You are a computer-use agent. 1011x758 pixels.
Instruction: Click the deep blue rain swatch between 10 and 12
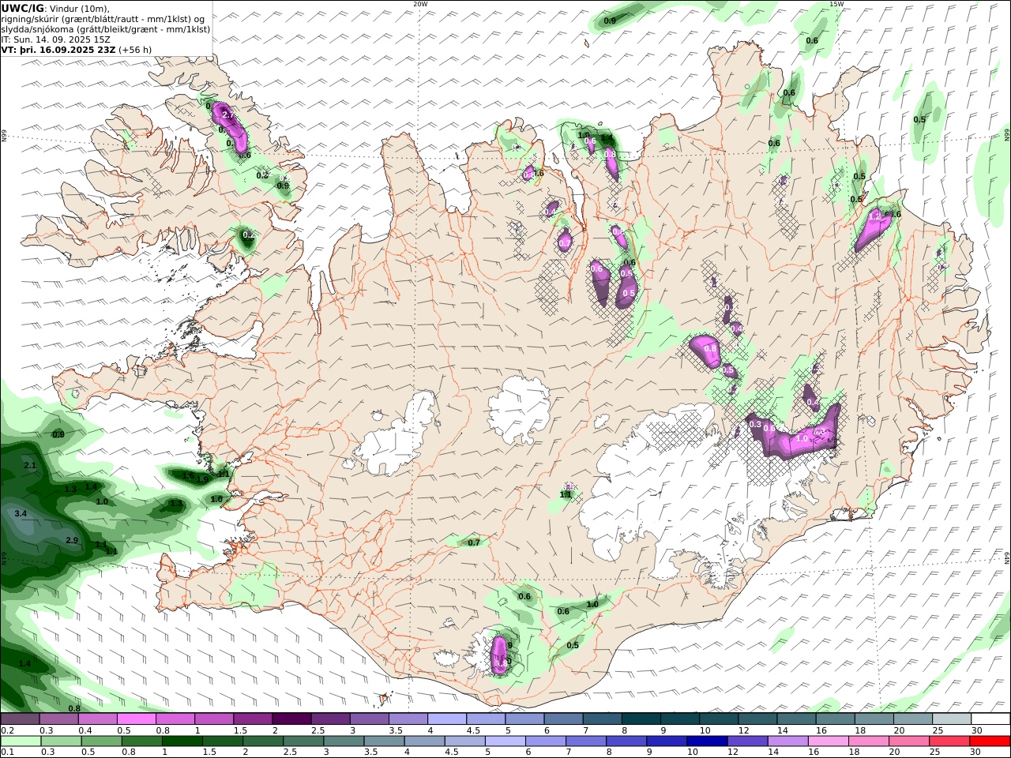click(707, 741)
